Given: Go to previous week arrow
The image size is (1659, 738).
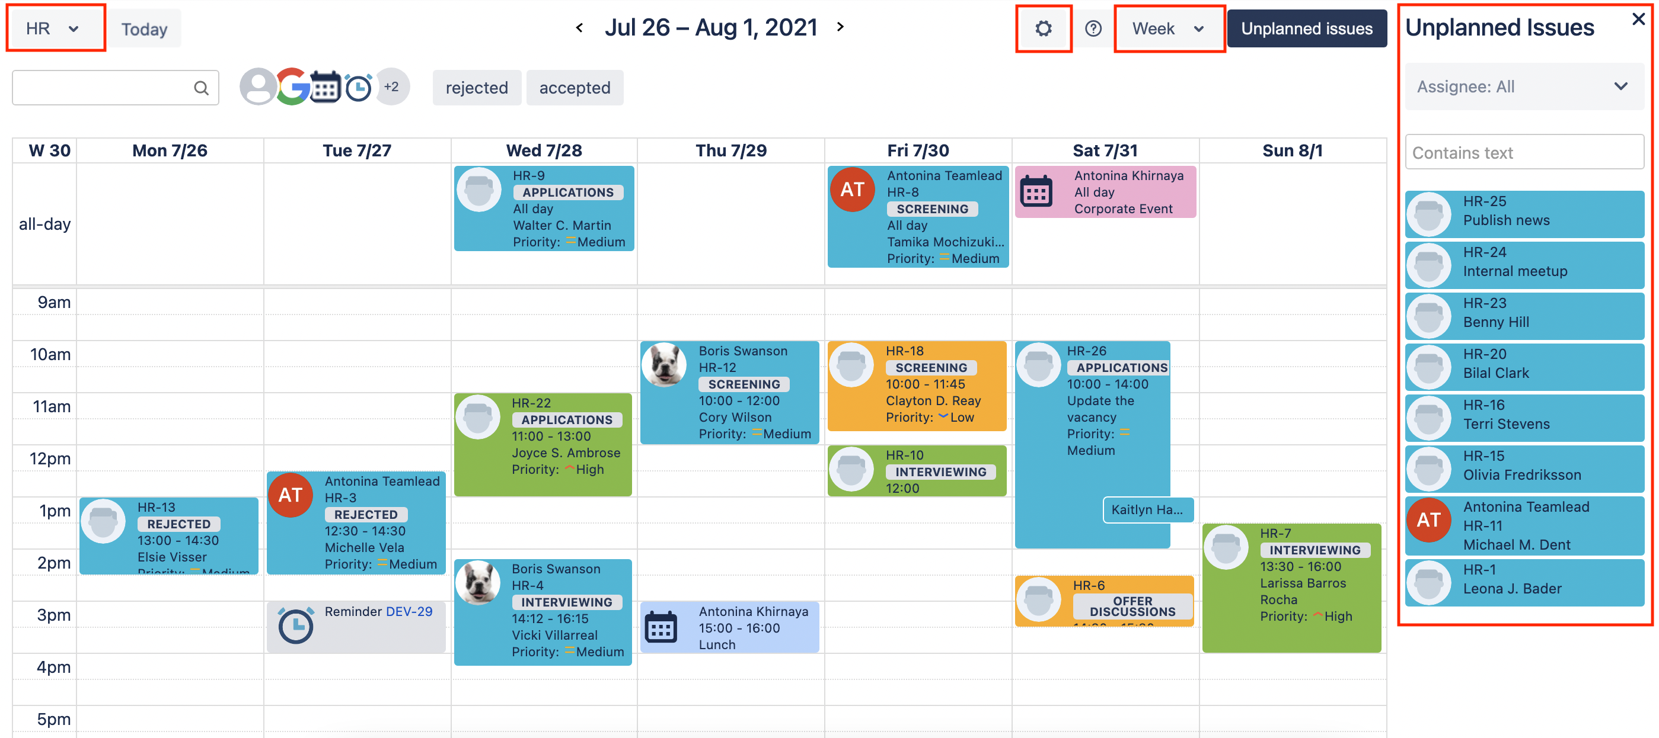Looking at the screenshot, I should tap(580, 28).
